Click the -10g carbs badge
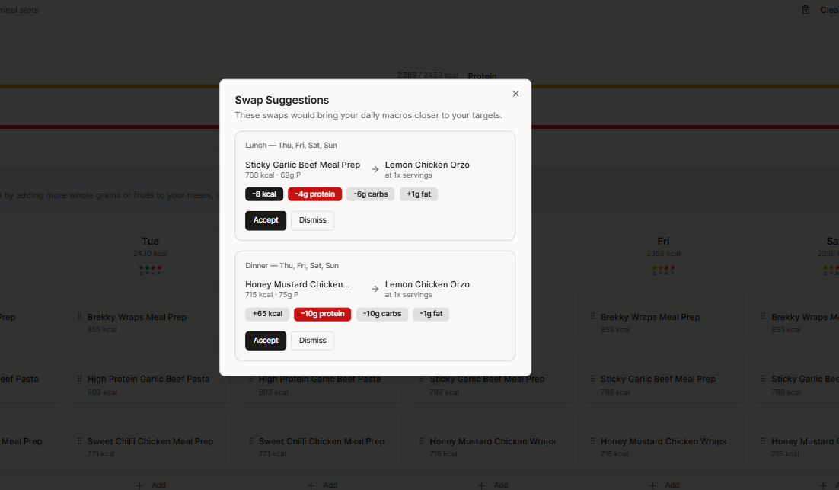This screenshot has height=490, width=839. (382, 314)
